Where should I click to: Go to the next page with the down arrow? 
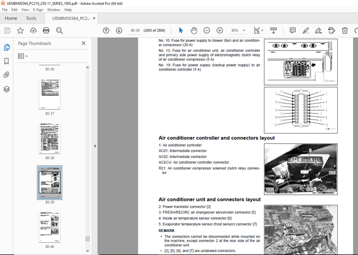pyautogui.click(x=119, y=31)
